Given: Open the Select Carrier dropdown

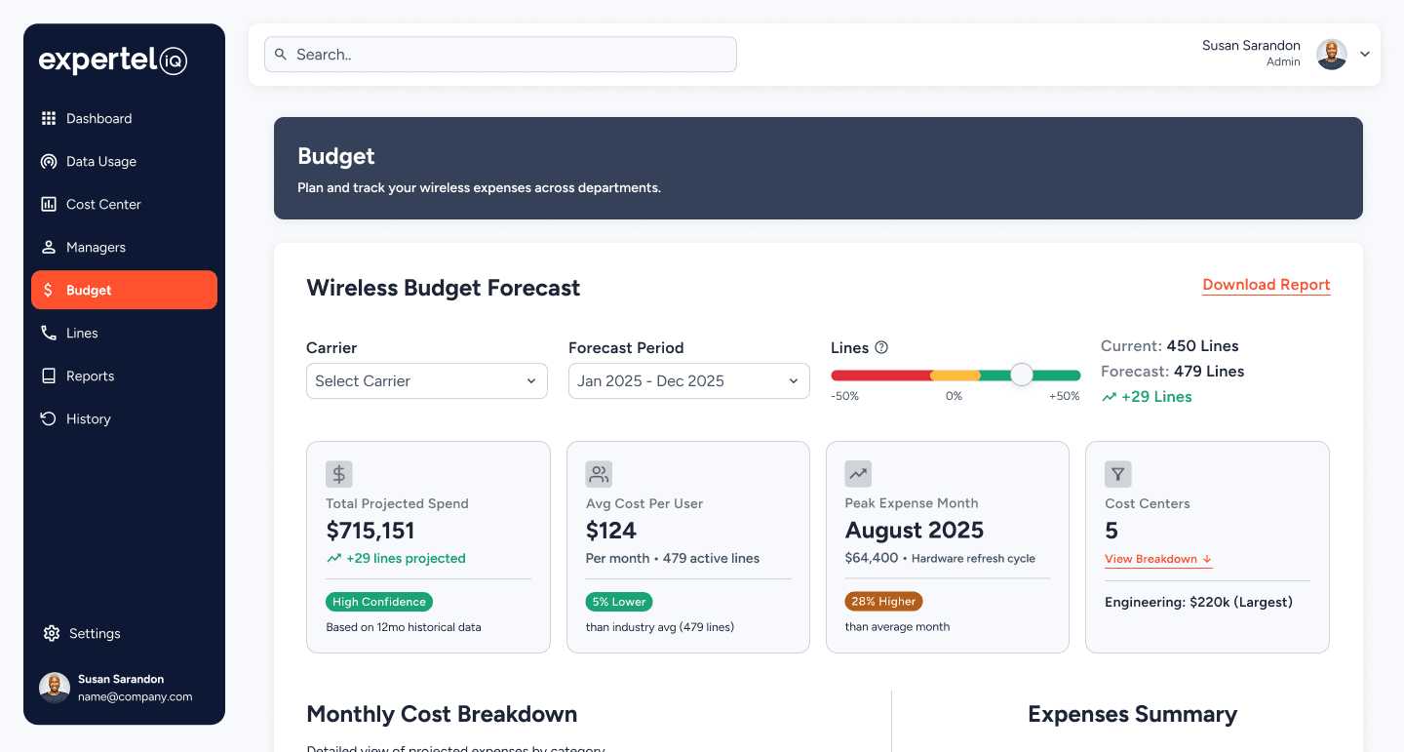Looking at the screenshot, I should [427, 380].
